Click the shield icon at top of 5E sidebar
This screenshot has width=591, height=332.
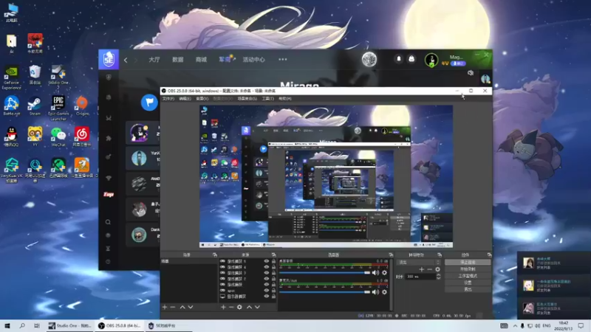click(x=109, y=77)
